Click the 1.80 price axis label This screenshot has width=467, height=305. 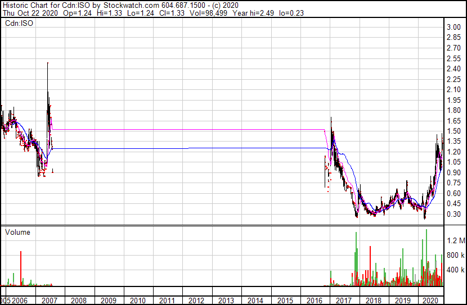453,110
